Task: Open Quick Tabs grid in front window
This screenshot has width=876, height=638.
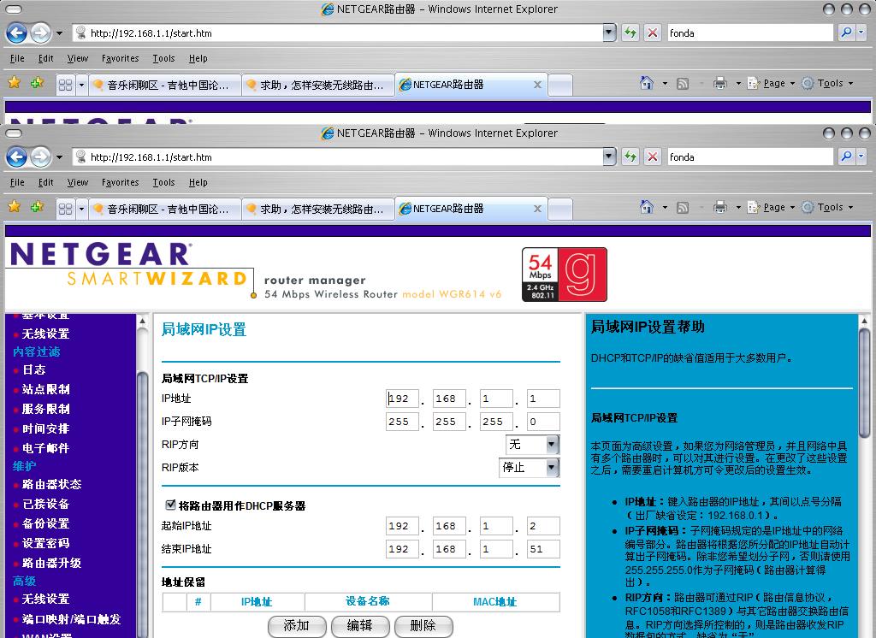Action: (x=65, y=209)
